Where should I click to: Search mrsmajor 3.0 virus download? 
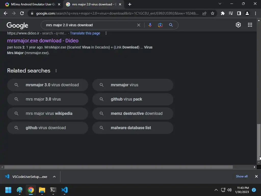pos(48,85)
